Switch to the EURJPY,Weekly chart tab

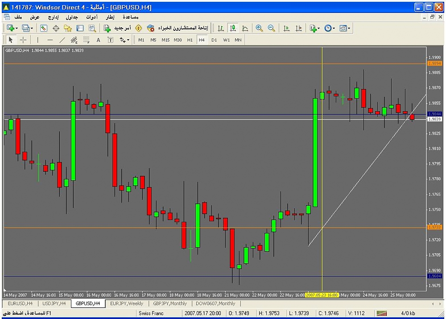pyautogui.click(x=127, y=303)
